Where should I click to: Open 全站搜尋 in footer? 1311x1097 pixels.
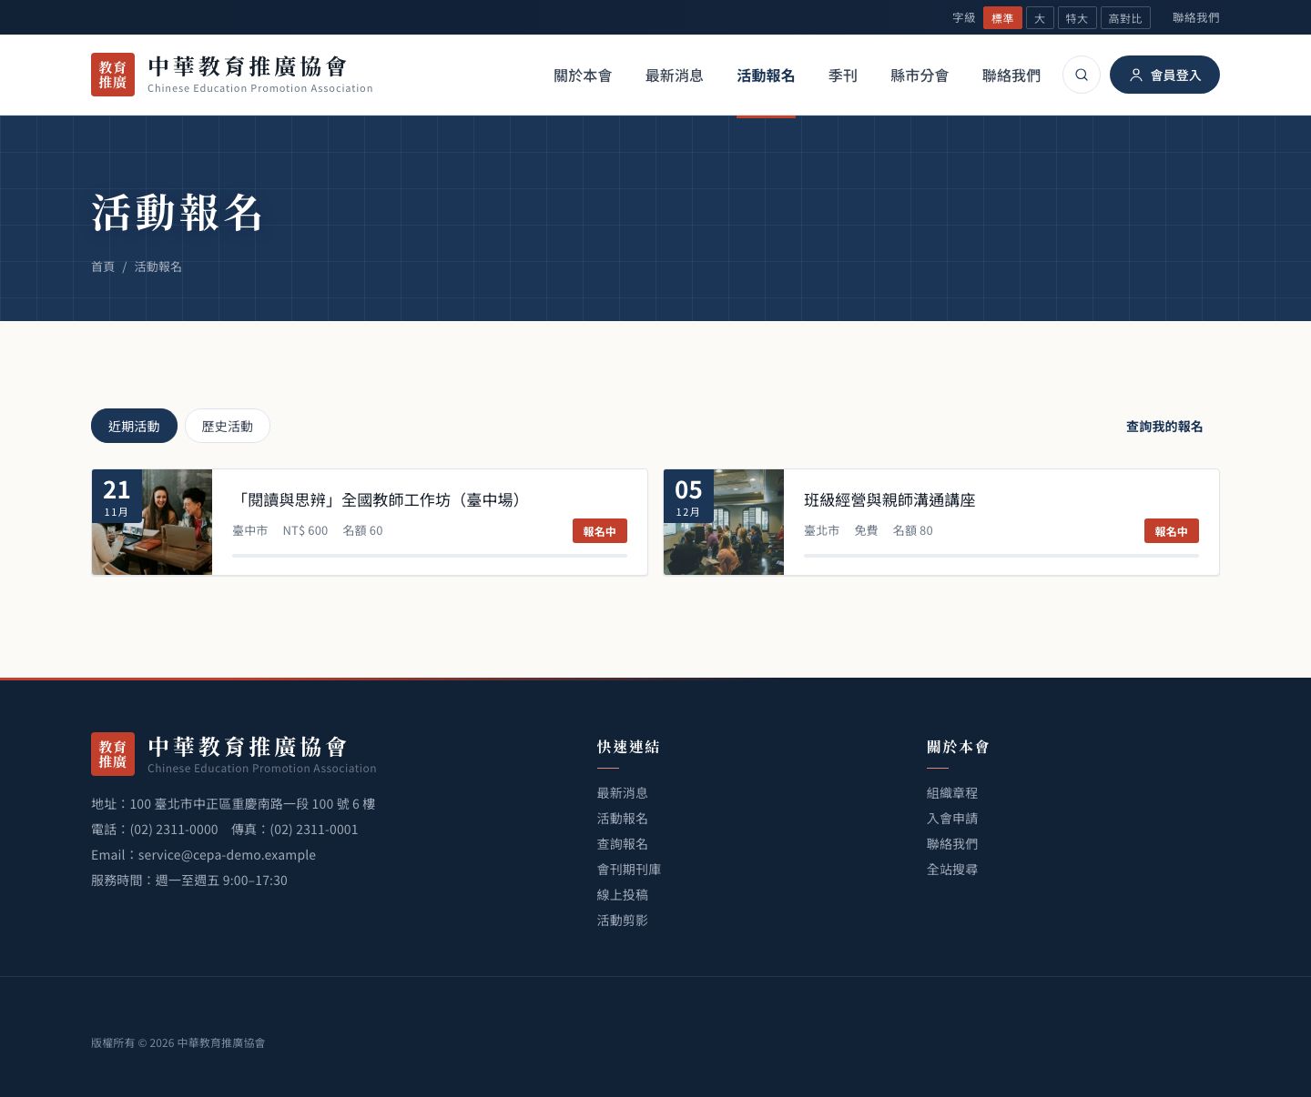tap(952, 870)
